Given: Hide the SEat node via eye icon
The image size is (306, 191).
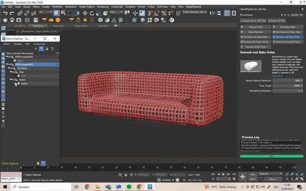Looking at the screenshot, I should click(x=13, y=72).
